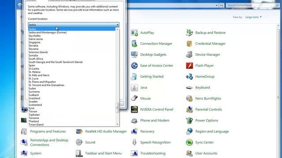Select South Georgia and the South Sandwich Islands

pos(72,62)
